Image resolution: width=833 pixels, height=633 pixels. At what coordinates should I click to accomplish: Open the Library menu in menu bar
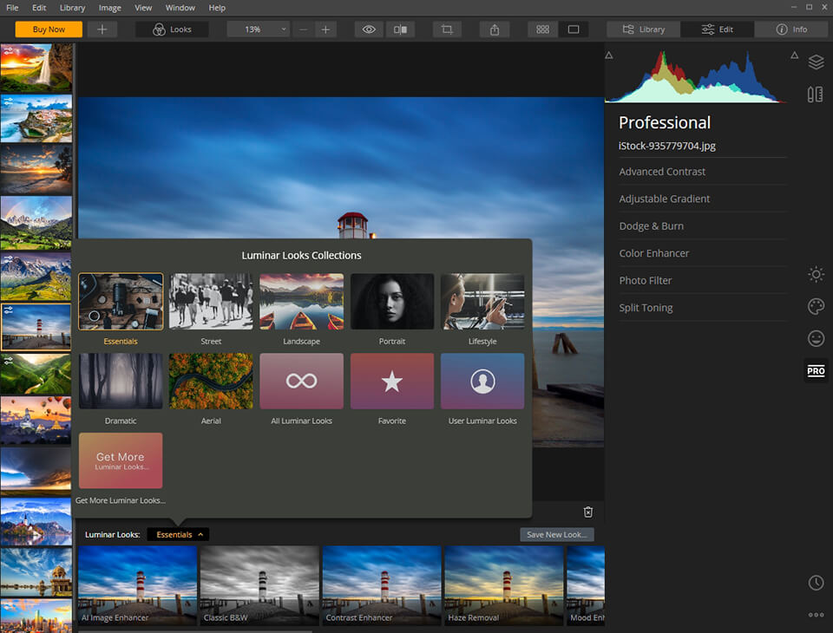click(73, 8)
